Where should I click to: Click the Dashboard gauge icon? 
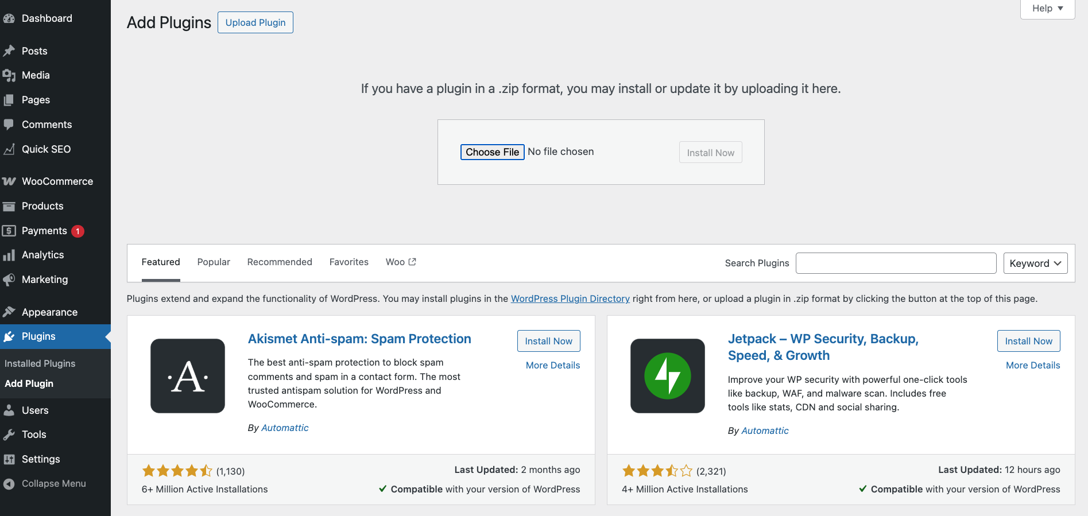pyautogui.click(x=9, y=18)
